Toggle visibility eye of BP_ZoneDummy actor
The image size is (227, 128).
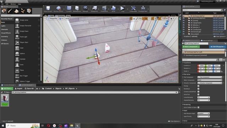pos(184,30)
